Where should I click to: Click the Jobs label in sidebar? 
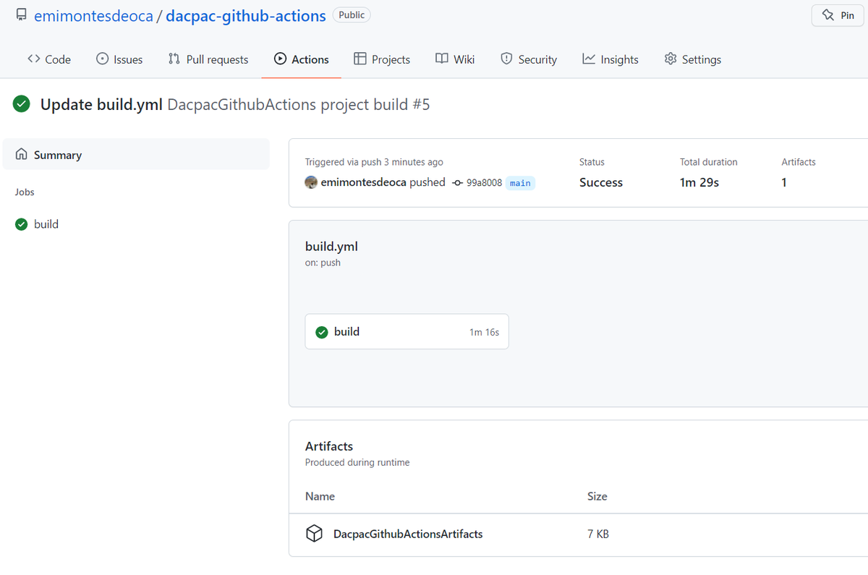point(25,192)
